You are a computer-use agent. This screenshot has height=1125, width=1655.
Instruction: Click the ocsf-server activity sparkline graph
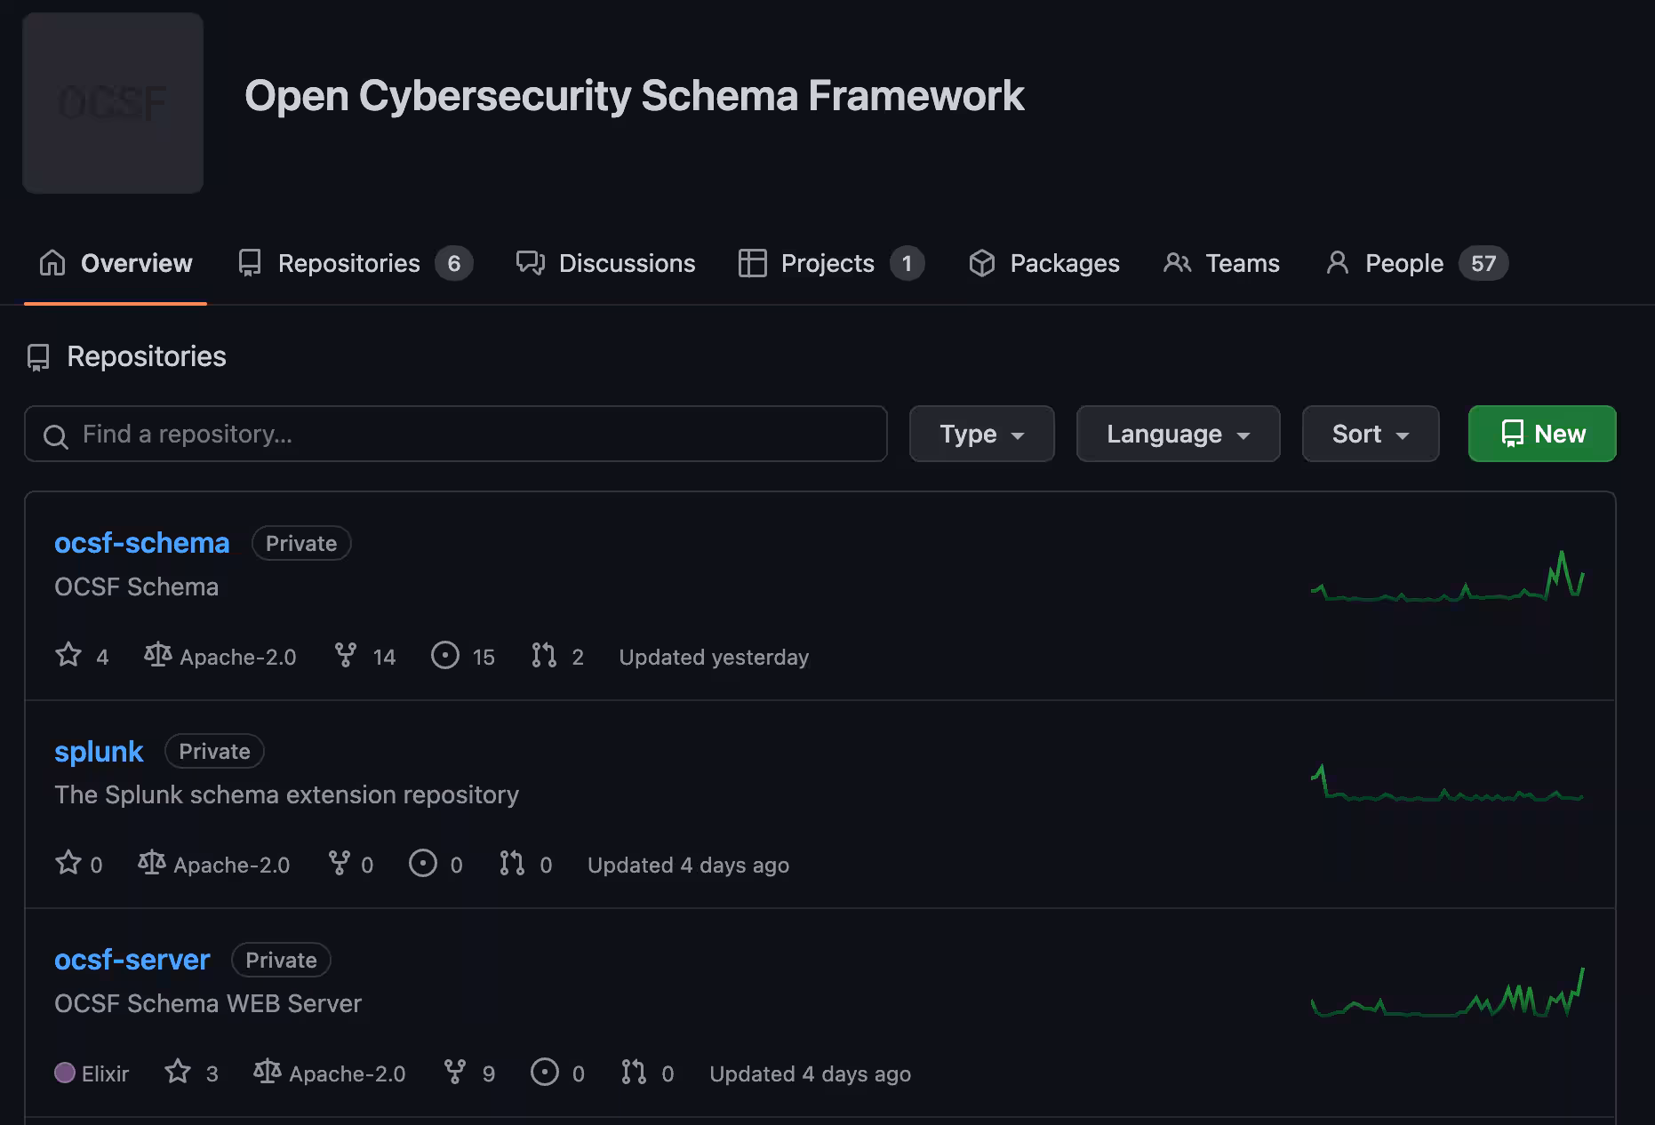tap(1447, 995)
